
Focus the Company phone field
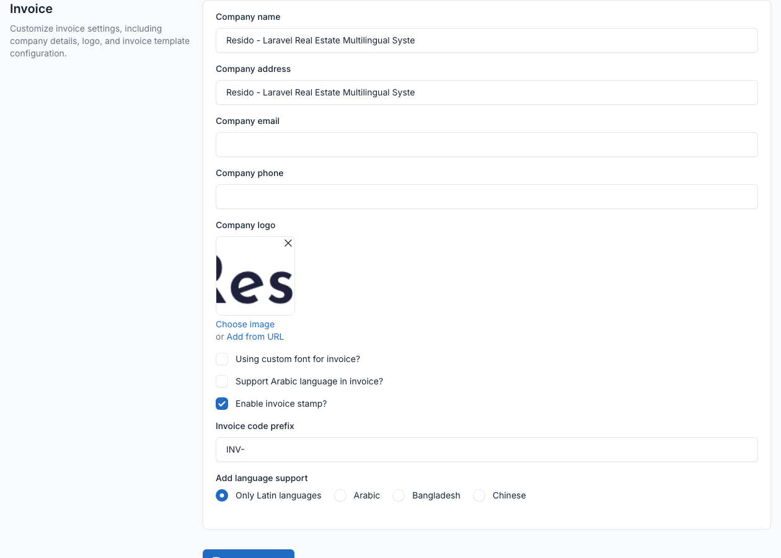point(487,197)
